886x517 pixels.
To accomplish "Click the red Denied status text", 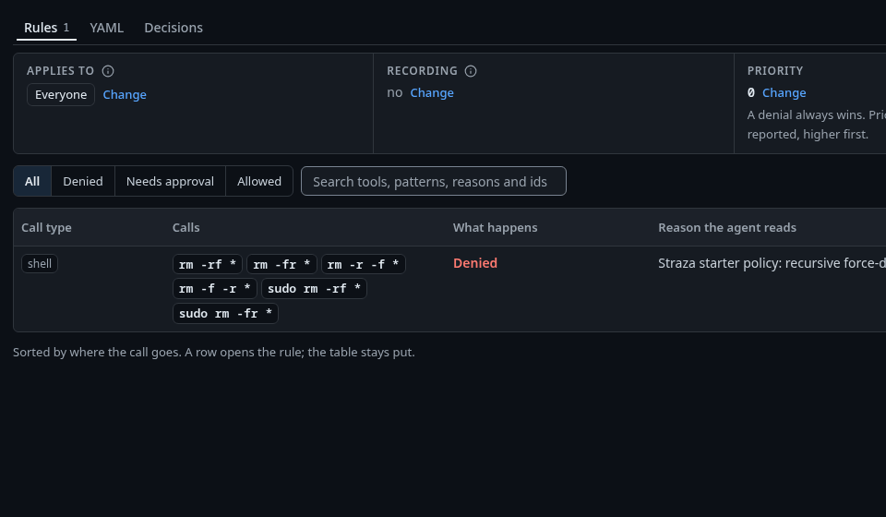I will click(x=475, y=263).
